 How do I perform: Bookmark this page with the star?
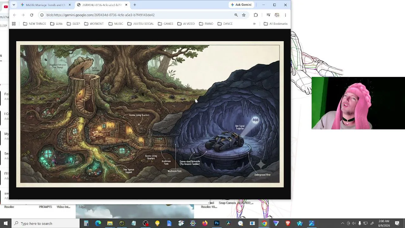click(244, 15)
